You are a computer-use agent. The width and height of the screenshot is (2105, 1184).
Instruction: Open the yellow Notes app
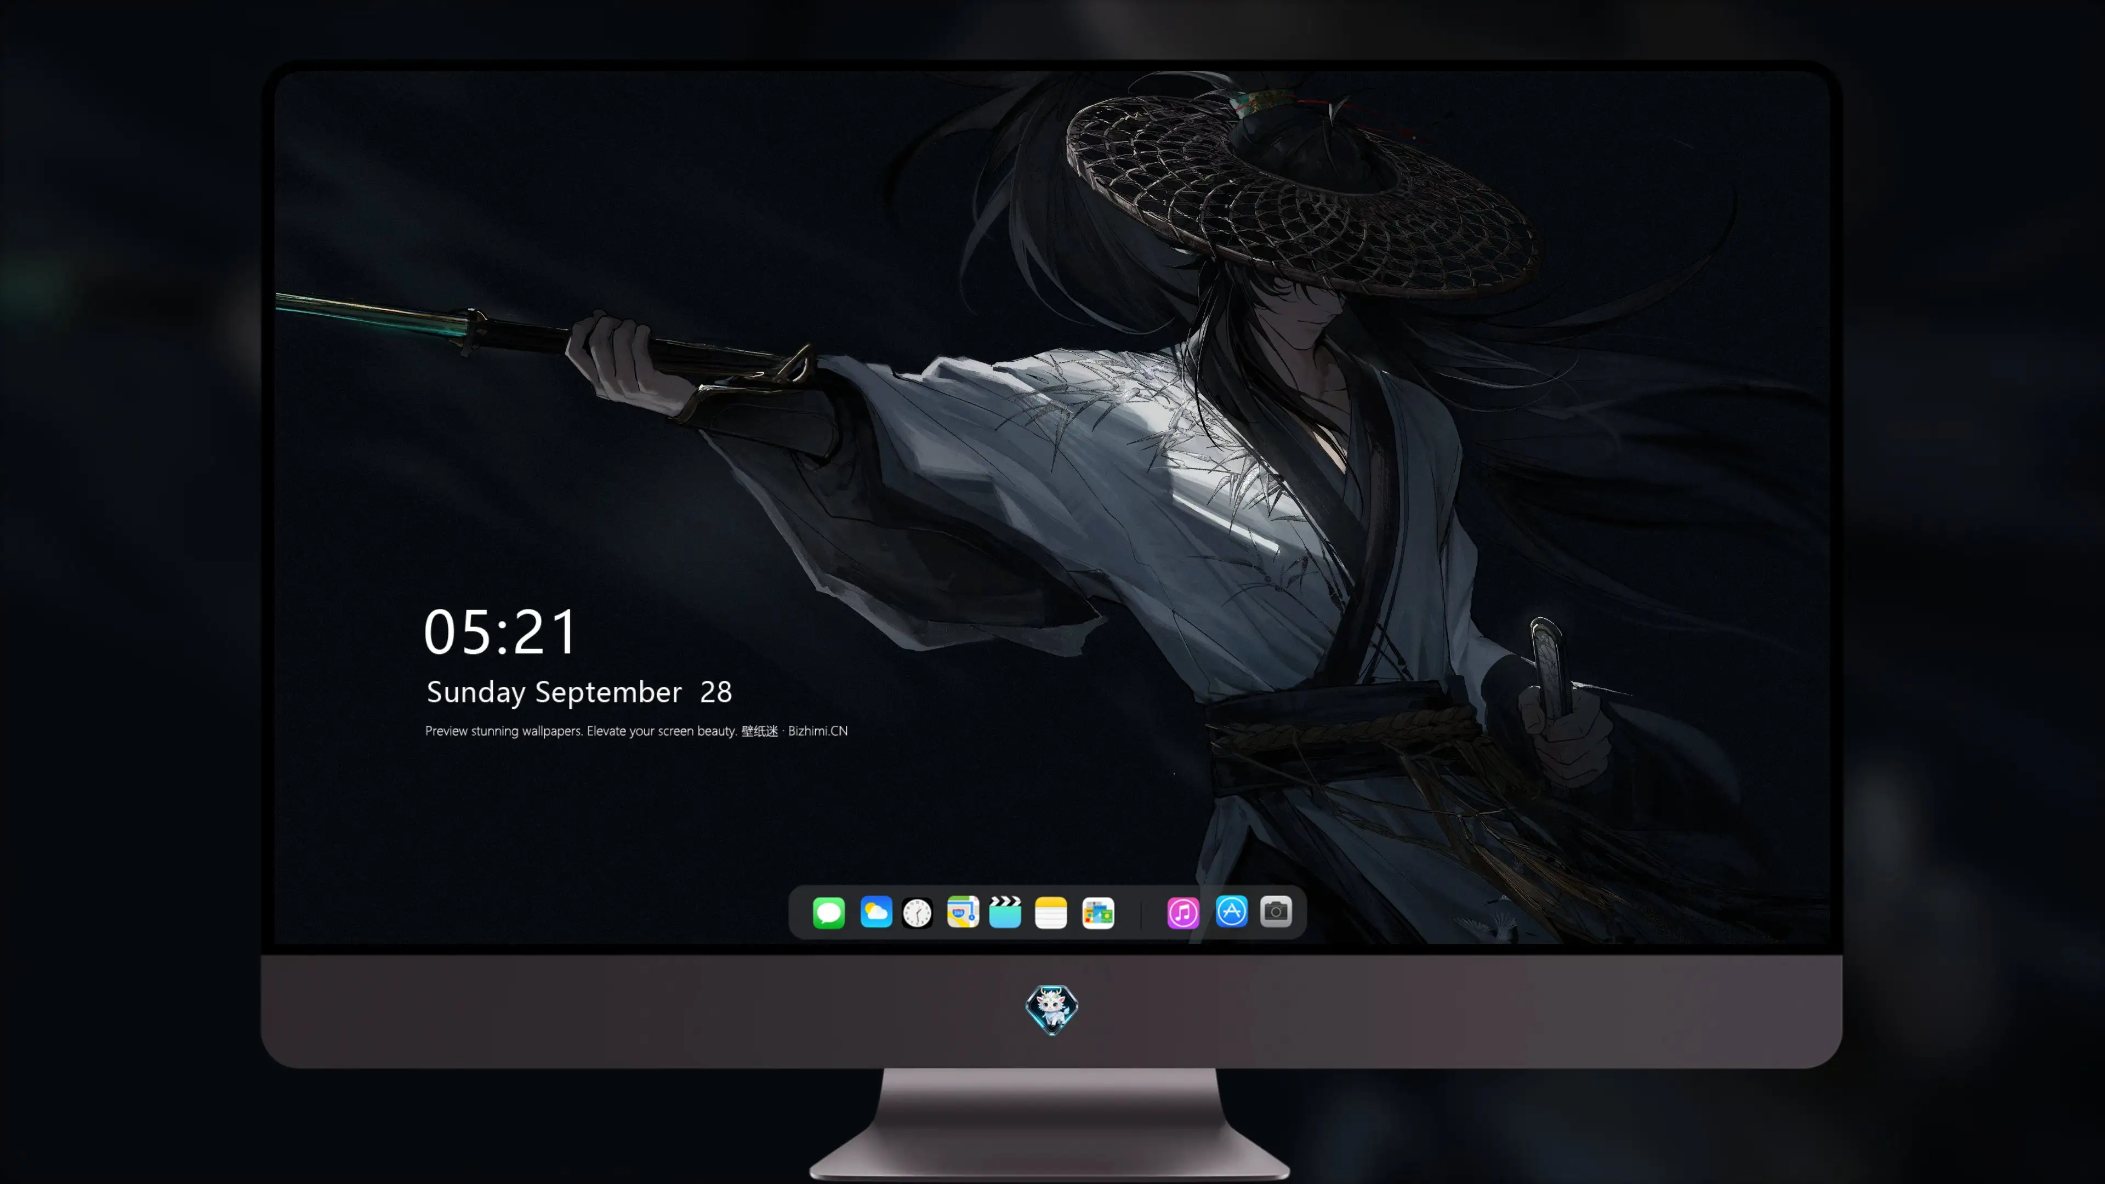[1051, 913]
